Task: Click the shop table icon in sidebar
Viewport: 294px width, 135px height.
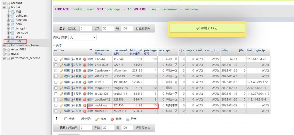Action: pos(13,37)
